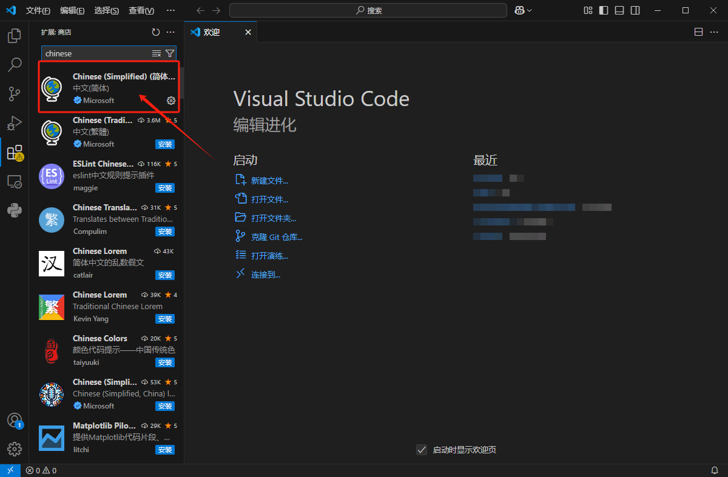Install Chinese (Traditional) extension
The width and height of the screenshot is (728, 477).
(x=165, y=144)
